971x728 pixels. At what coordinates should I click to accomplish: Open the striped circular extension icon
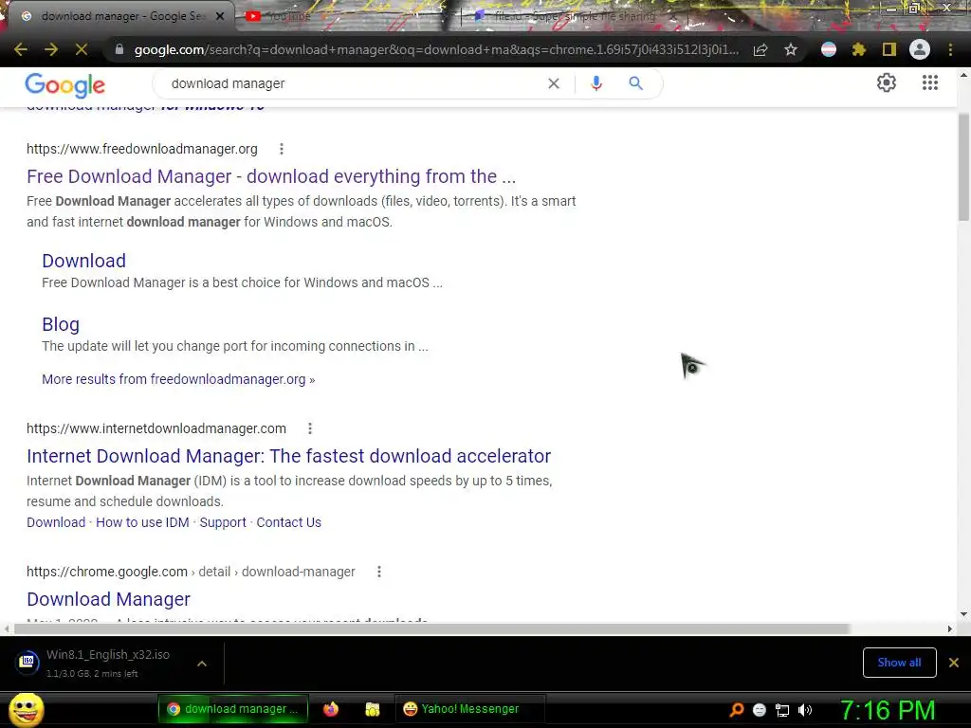click(829, 49)
